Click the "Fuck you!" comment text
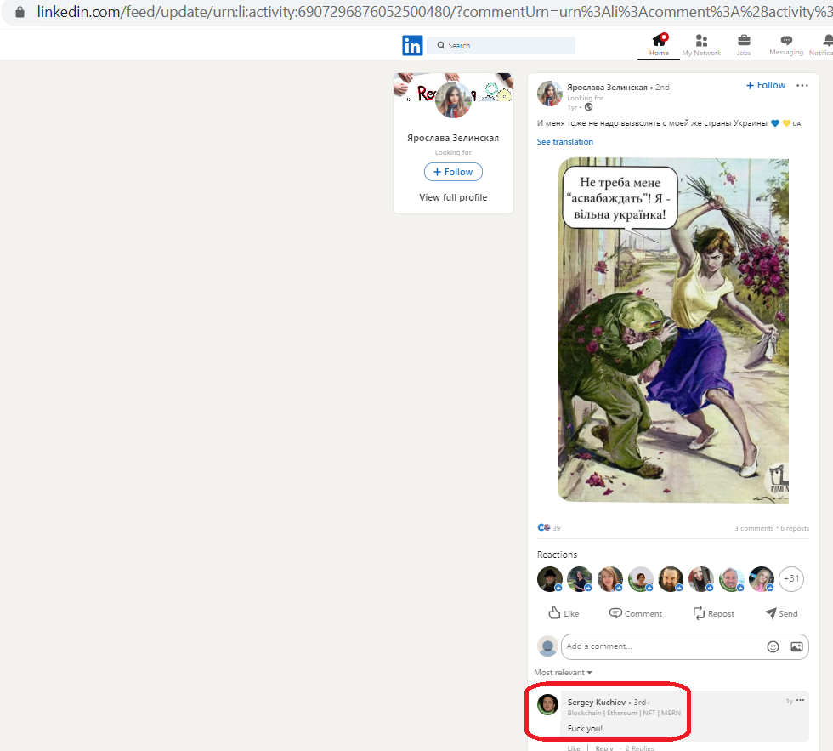Screen dimensions: 833x751 click(x=585, y=729)
